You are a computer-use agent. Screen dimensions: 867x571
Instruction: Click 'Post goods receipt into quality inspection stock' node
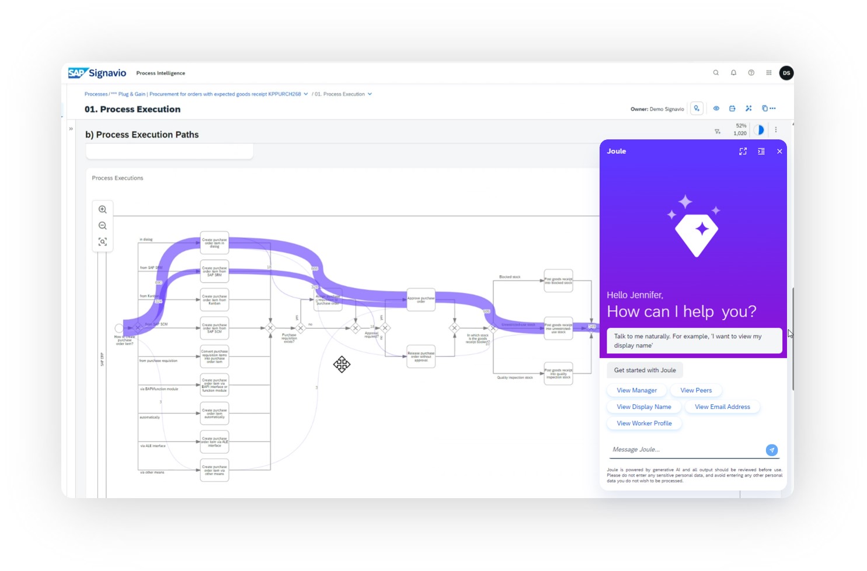pyautogui.click(x=559, y=373)
